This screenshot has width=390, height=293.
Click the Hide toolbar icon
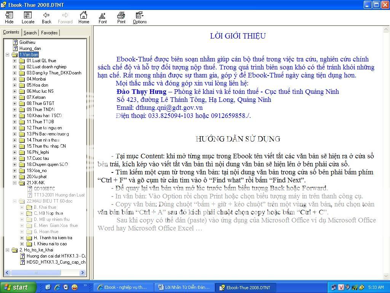pos(9,17)
